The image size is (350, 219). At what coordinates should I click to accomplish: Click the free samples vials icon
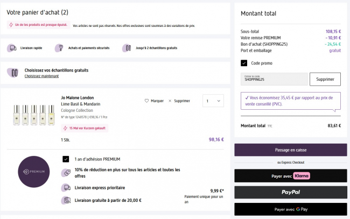click(x=127, y=48)
